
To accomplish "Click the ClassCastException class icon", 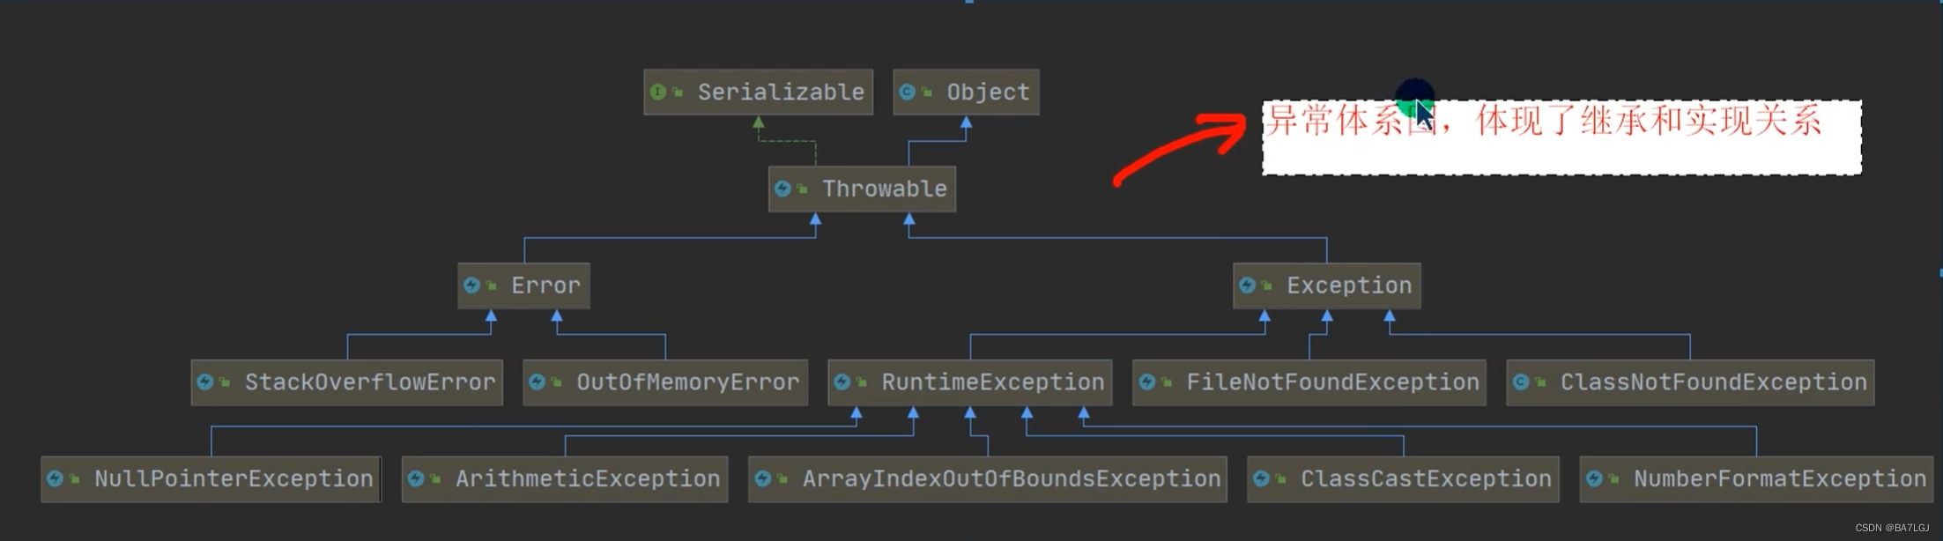I will (x=1261, y=478).
